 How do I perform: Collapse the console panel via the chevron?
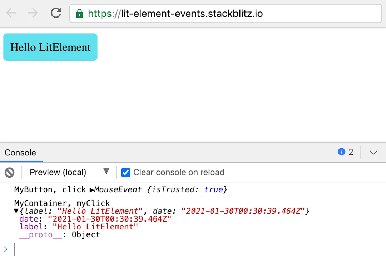[373, 153]
